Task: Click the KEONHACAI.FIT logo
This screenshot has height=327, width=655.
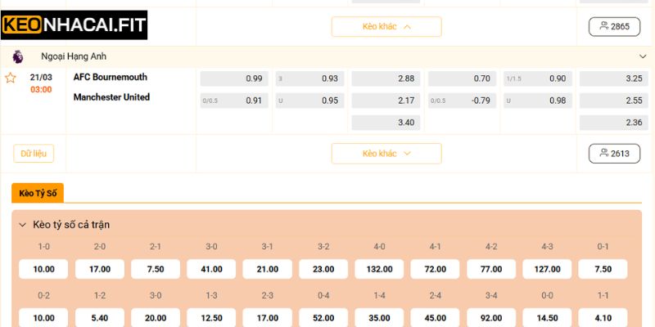Action: [75, 25]
